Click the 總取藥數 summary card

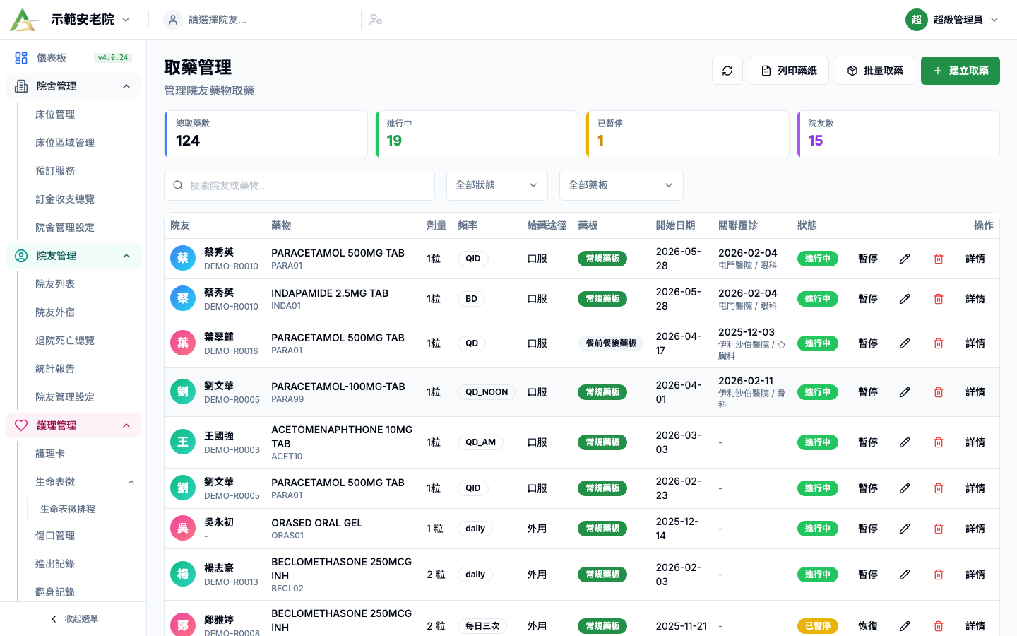[266, 134]
